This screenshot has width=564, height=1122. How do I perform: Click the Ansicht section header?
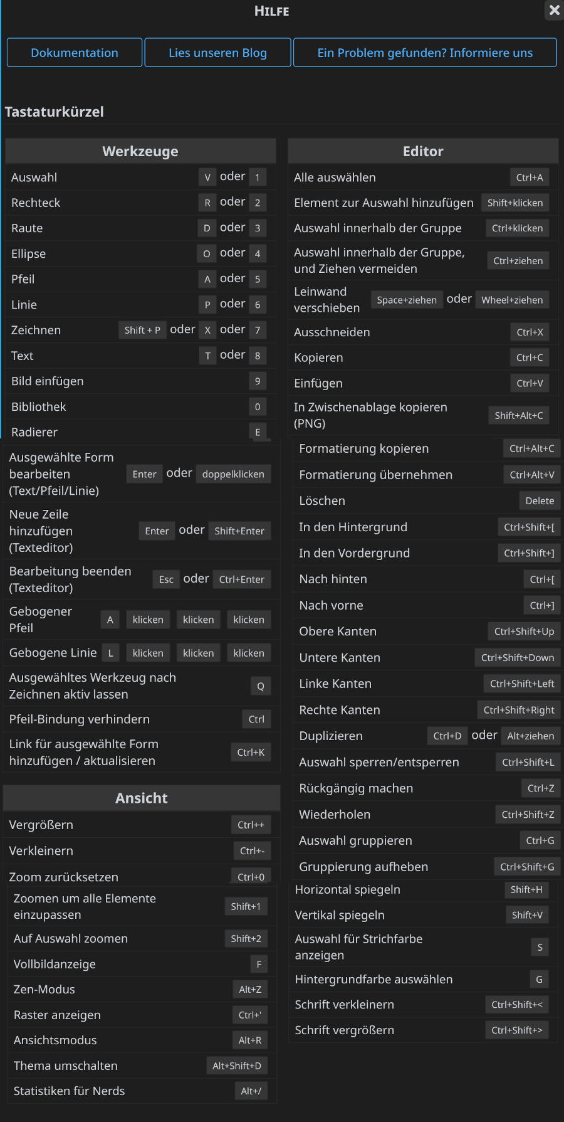[x=142, y=798]
